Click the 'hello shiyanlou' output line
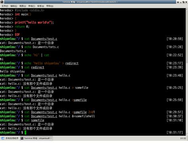Screen dimensions: 188x146 pos(12,71)
